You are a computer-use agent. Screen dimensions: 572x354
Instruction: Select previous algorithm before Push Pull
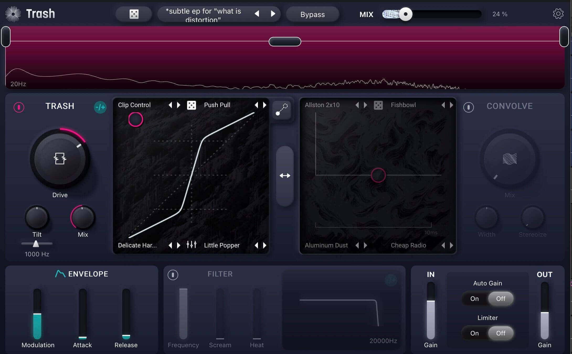tap(256, 105)
